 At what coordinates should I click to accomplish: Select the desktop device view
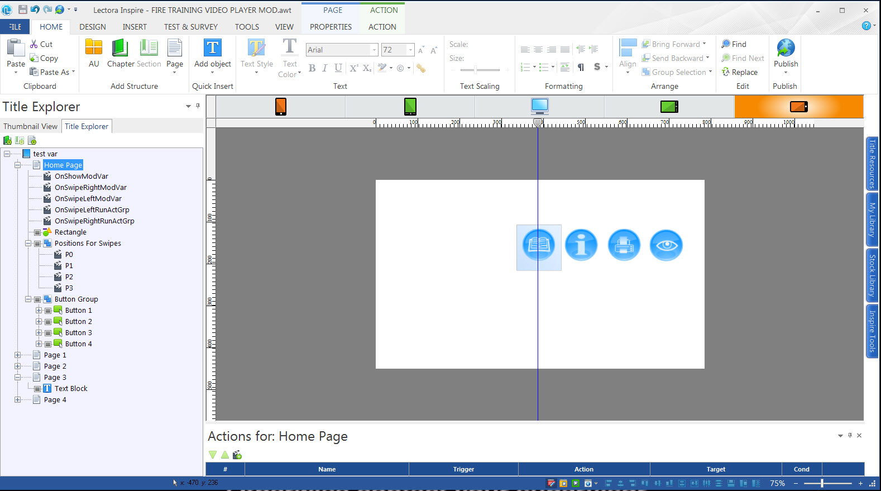click(x=540, y=106)
